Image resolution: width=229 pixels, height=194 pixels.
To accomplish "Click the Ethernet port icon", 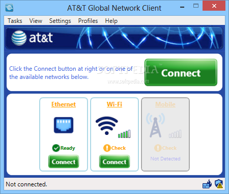I will click(64, 125).
